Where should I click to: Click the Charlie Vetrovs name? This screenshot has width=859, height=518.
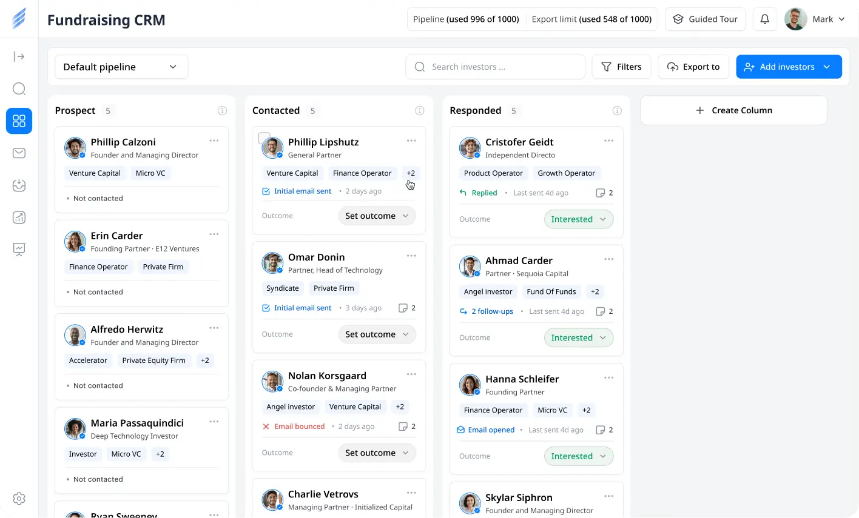point(323,494)
